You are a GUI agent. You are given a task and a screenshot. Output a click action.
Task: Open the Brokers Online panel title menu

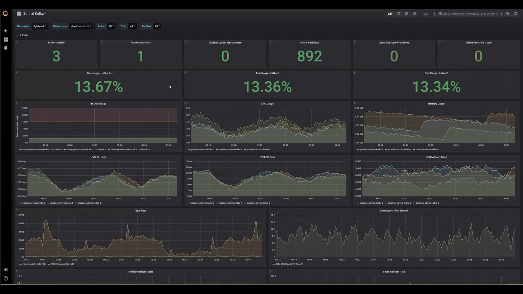[x=56, y=42]
